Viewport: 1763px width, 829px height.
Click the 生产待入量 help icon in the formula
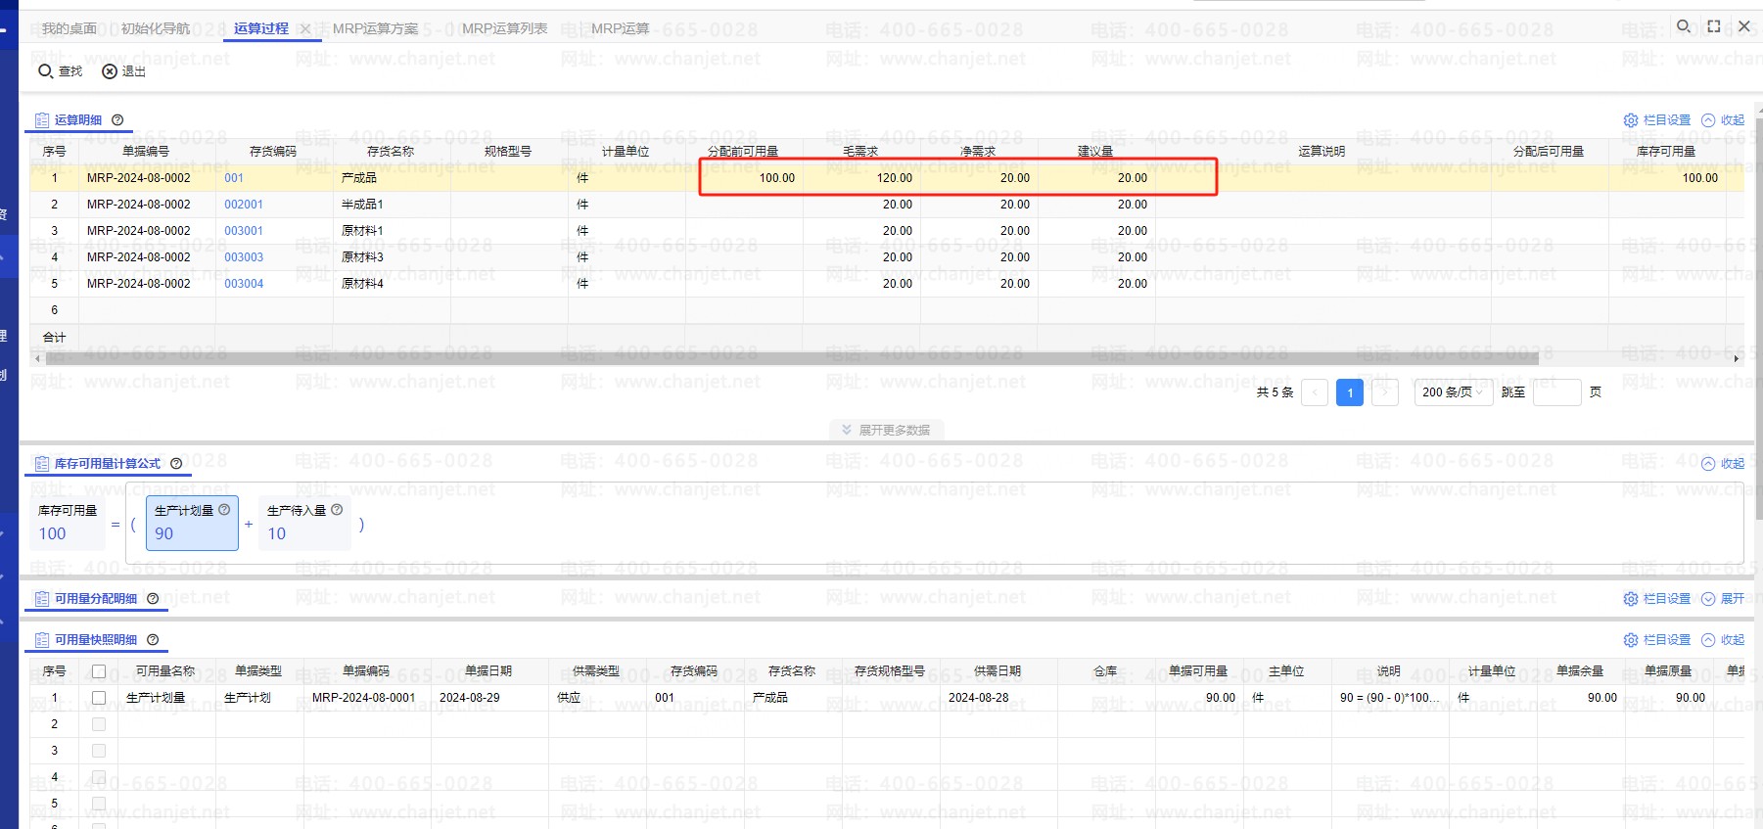coord(337,509)
